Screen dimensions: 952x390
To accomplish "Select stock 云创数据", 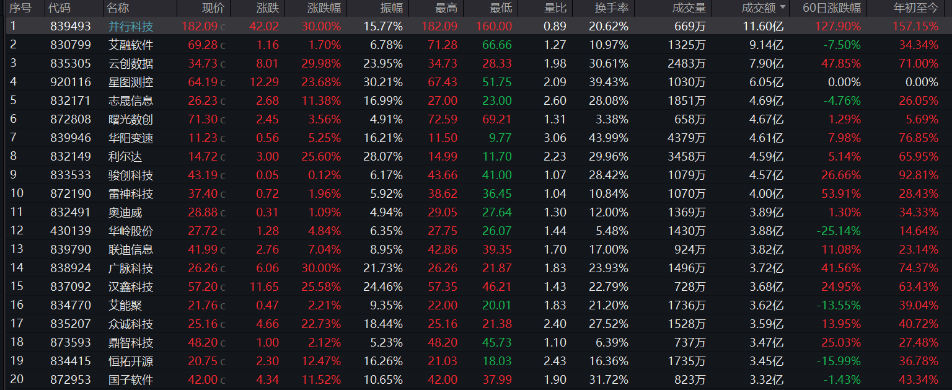I will (x=131, y=63).
